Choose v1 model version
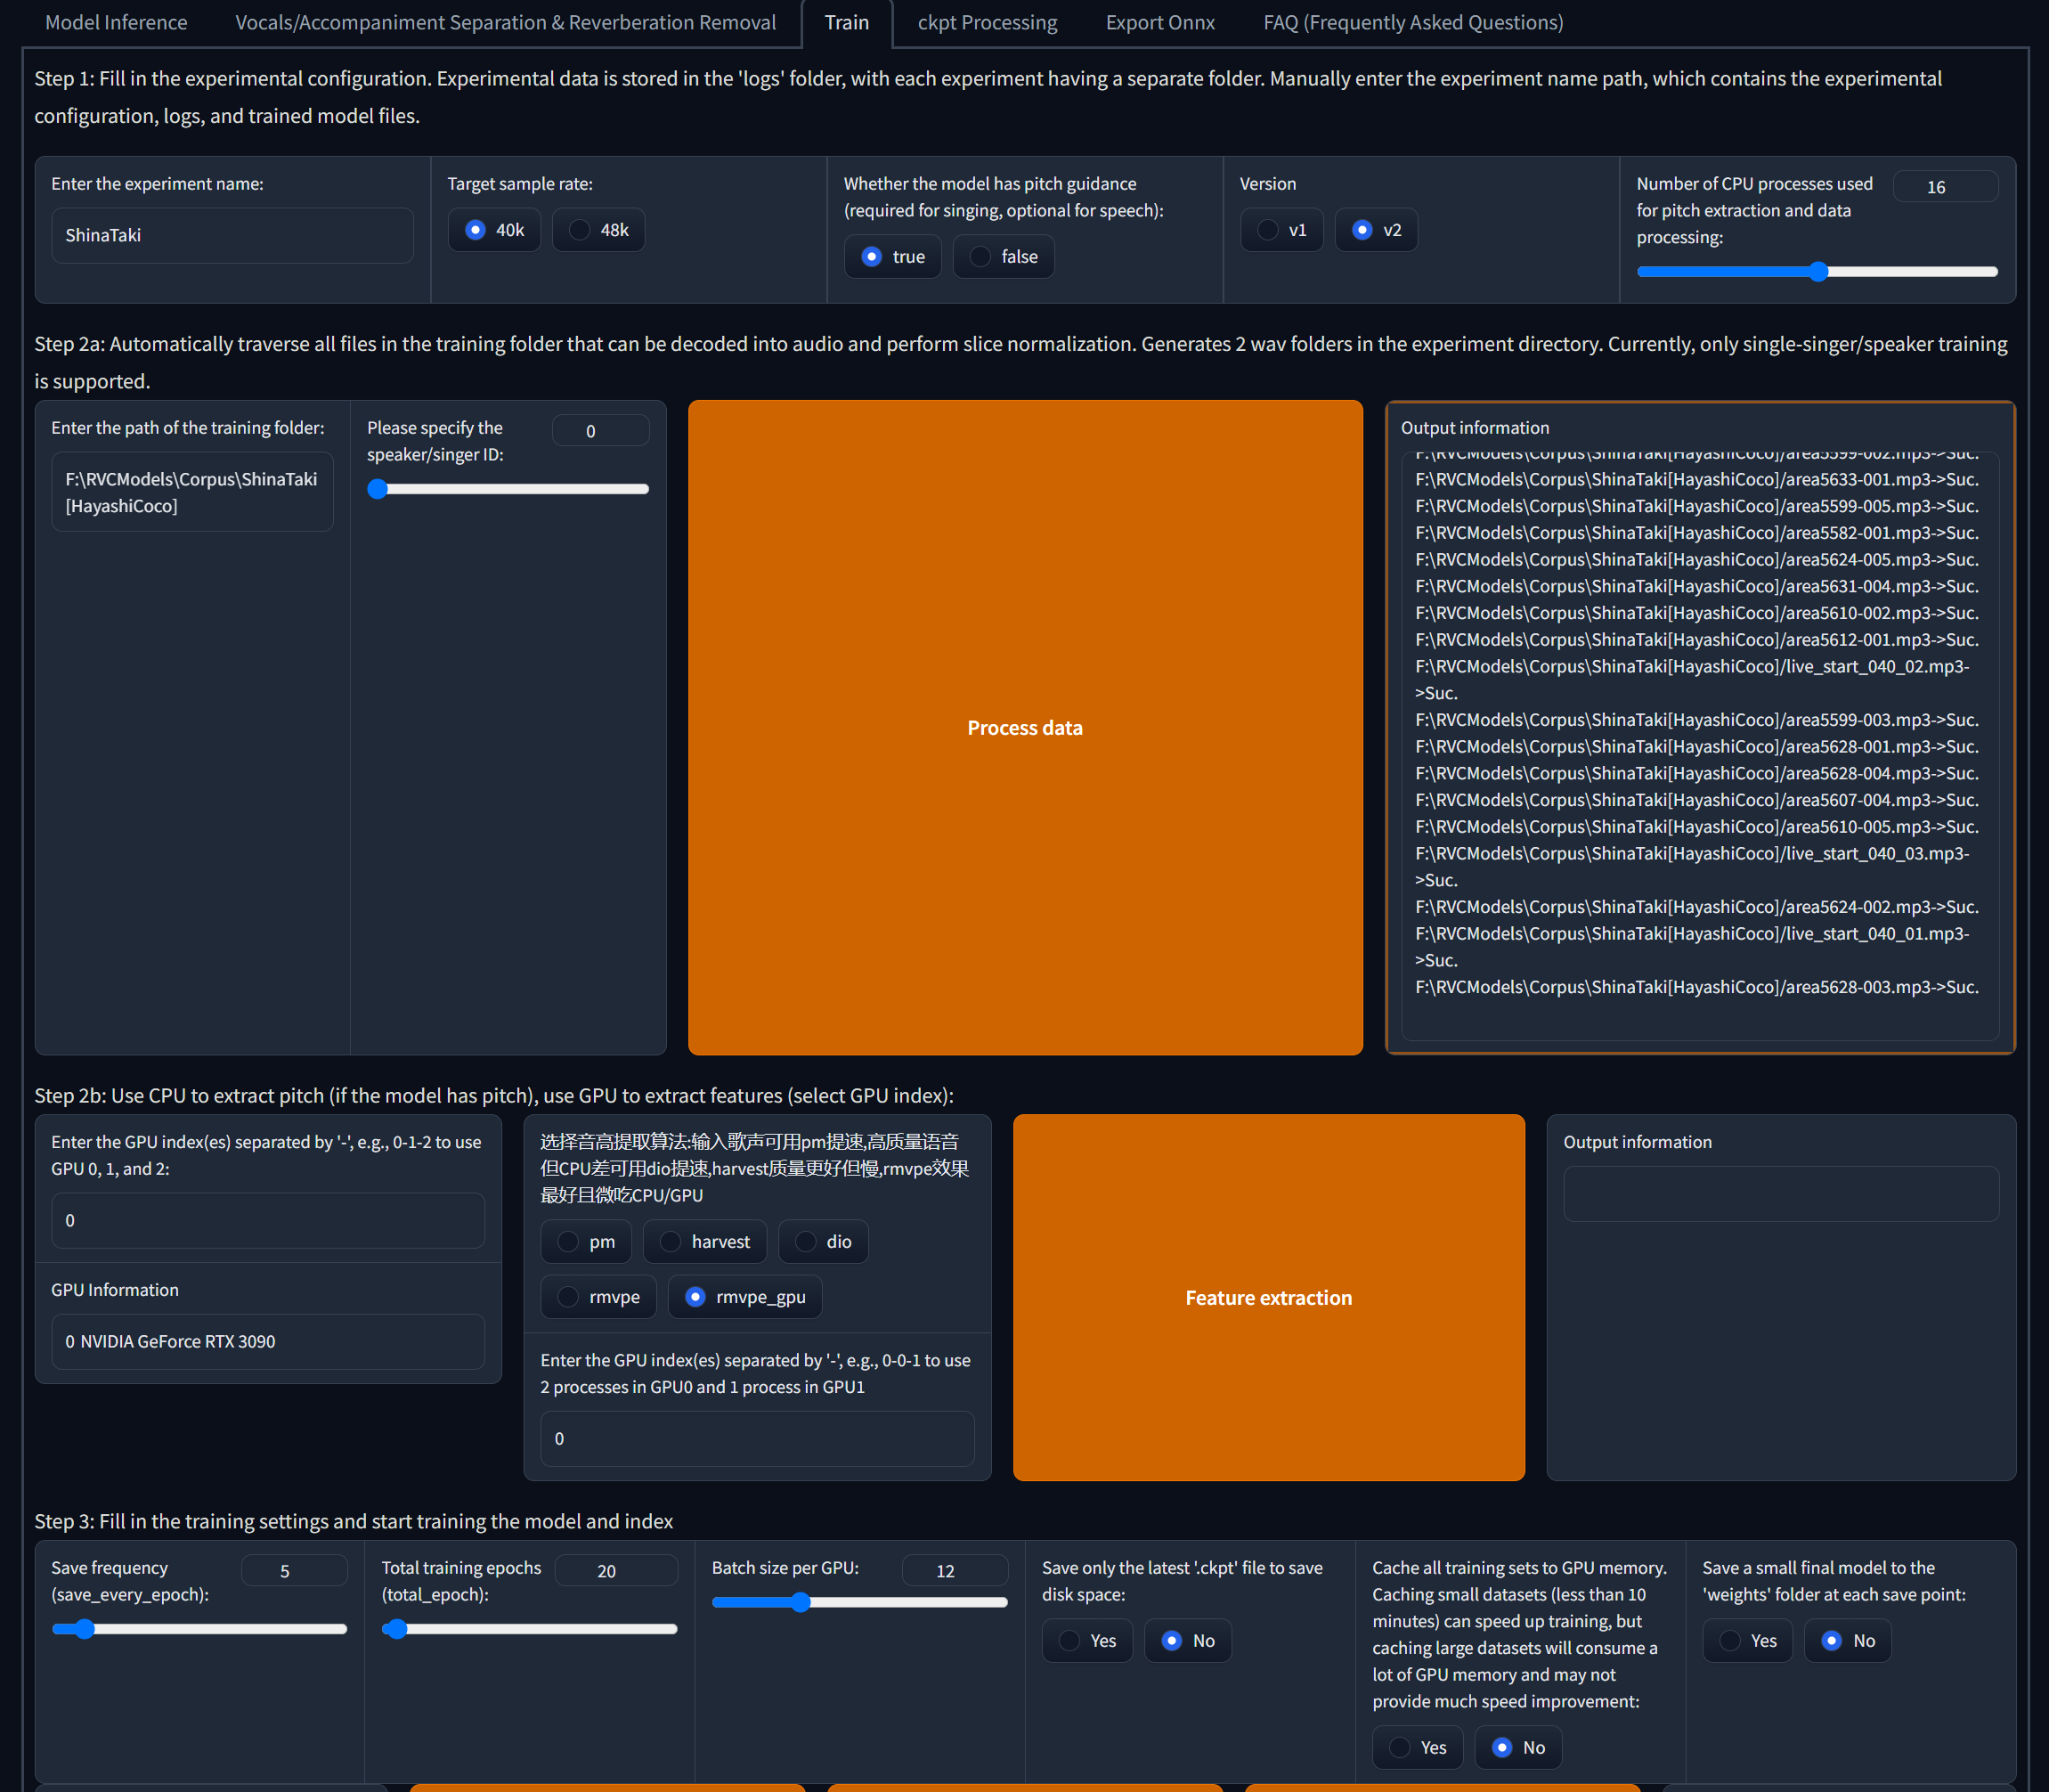 1281,230
